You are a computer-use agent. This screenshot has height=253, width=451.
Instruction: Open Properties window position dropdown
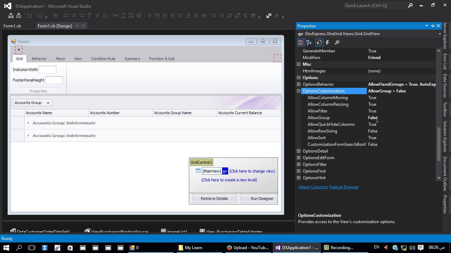(x=426, y=26)
